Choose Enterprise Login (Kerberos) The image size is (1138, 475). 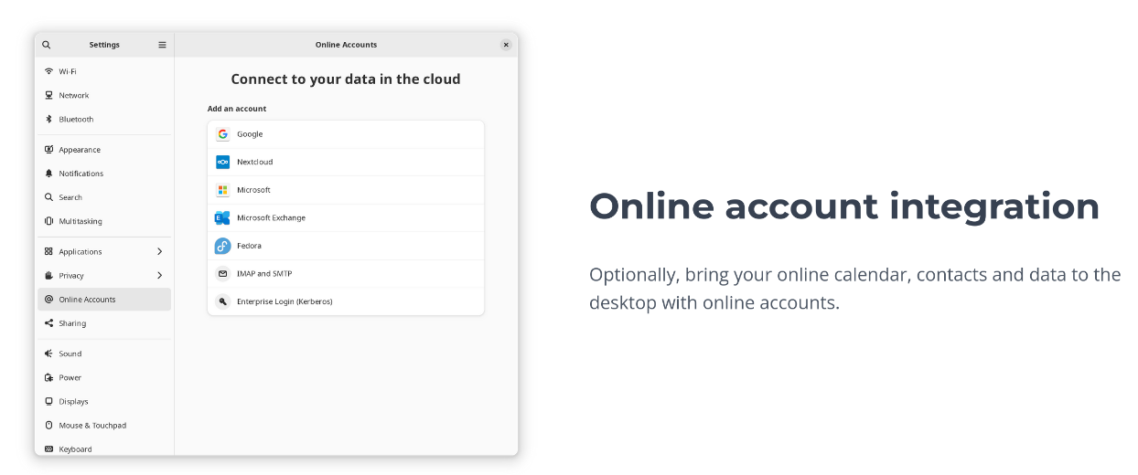(x=346, y=301)
